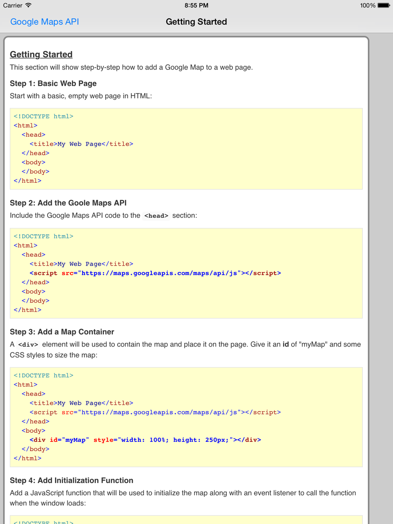Screen dimensions: 393x524
Task: Go back to Google Maps API
Action: click(x=44, y=22)
